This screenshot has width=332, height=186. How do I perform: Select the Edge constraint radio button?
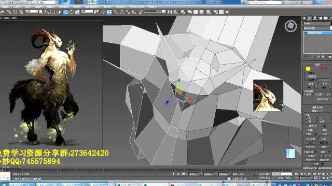[x=317, y=118]
